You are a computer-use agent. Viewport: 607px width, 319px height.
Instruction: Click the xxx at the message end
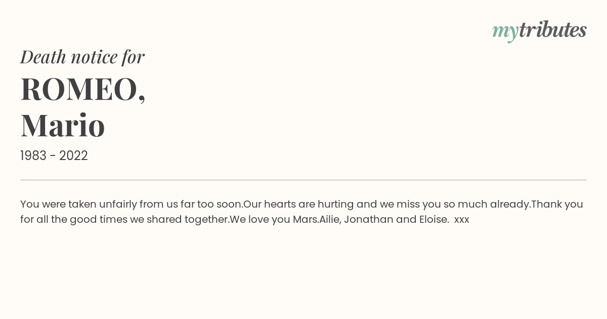(462, 220)
